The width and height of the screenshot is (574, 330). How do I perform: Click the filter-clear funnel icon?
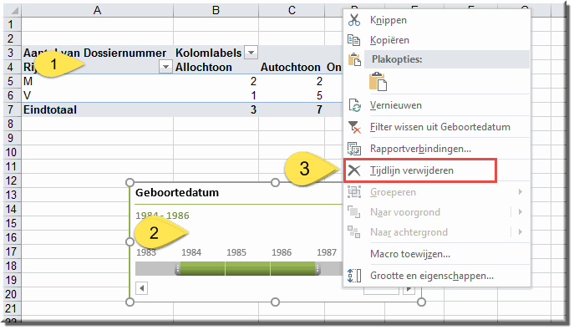click(354, 127)
